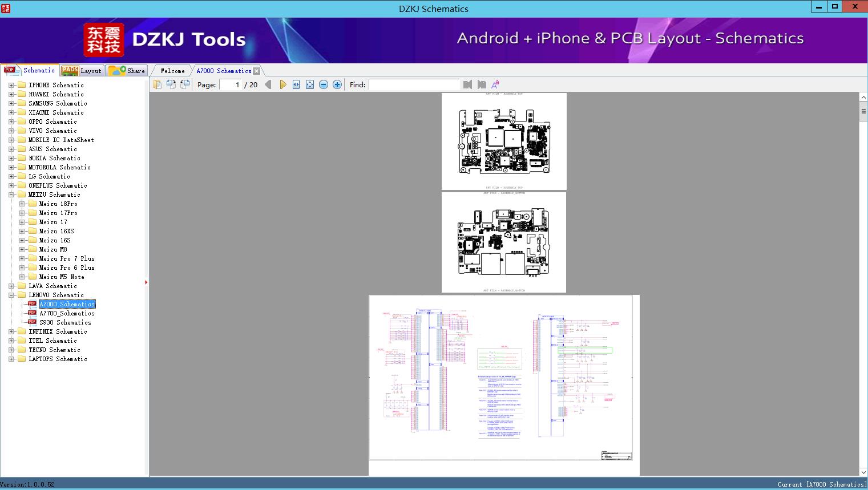Toggle the match case Aa icon
Viewport: 868px width, 490px height.
point(495,84)
